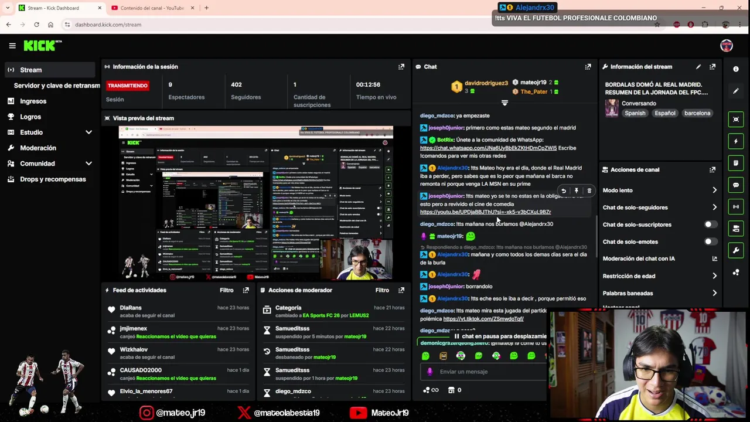Image resolution: width=750 pixels, height=422 pixels.
Task: Toggle the broadcast signal widget icon
Action: [x=736, y=206]
